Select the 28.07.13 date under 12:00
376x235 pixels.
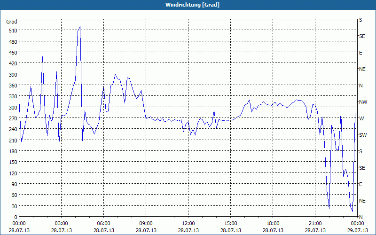(188, 230)
